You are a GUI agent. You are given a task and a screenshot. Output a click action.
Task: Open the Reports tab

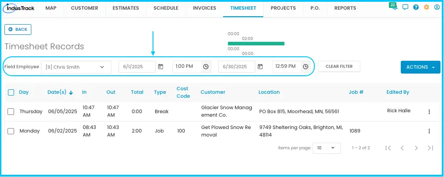(345, 8)
